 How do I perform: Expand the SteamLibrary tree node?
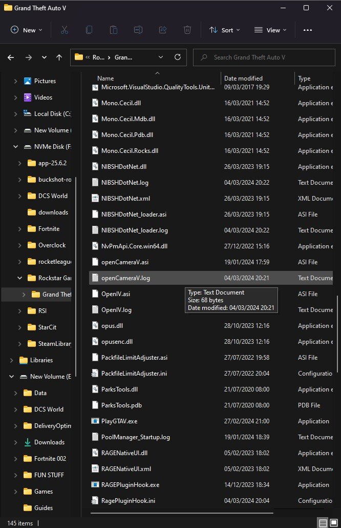[19, 343]
